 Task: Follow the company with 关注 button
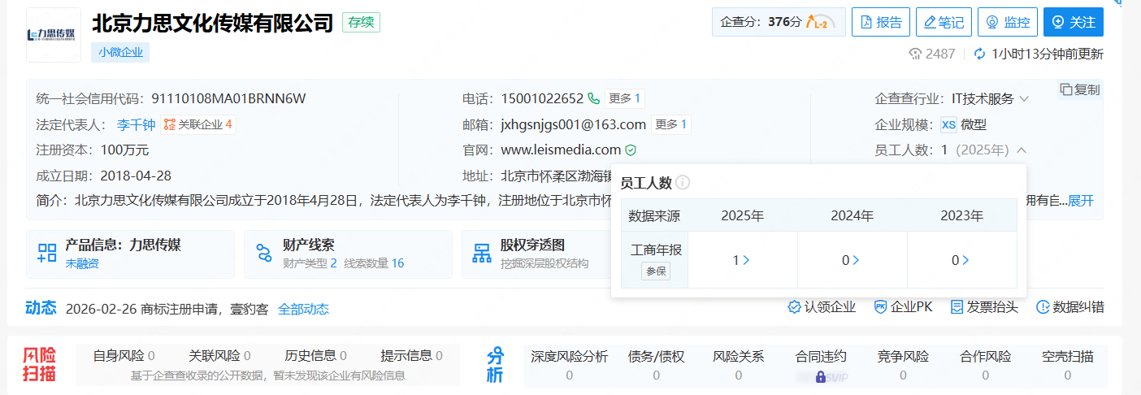pos(1073,23)
